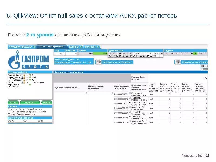Click Подразделение Кластер column header
Screen dimensions: 216x162
[70, 87]
